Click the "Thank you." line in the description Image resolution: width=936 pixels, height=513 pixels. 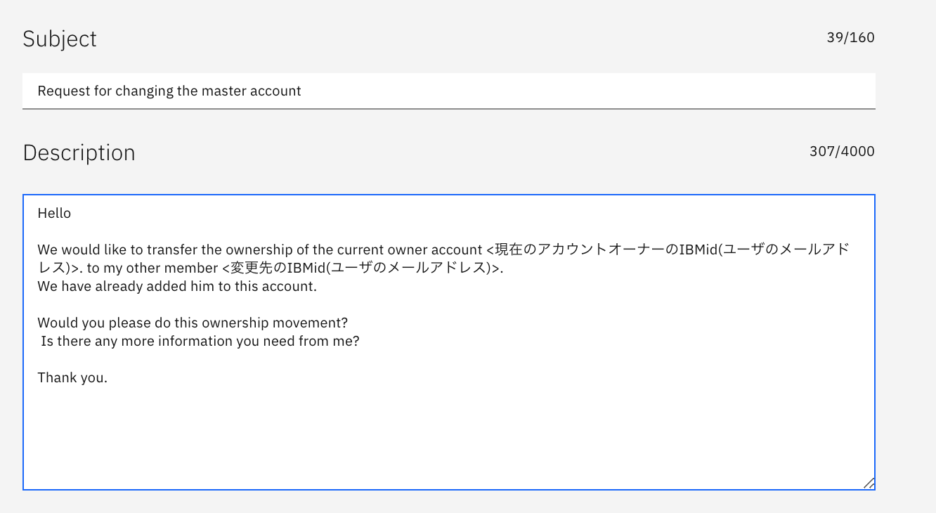(72, 377)
